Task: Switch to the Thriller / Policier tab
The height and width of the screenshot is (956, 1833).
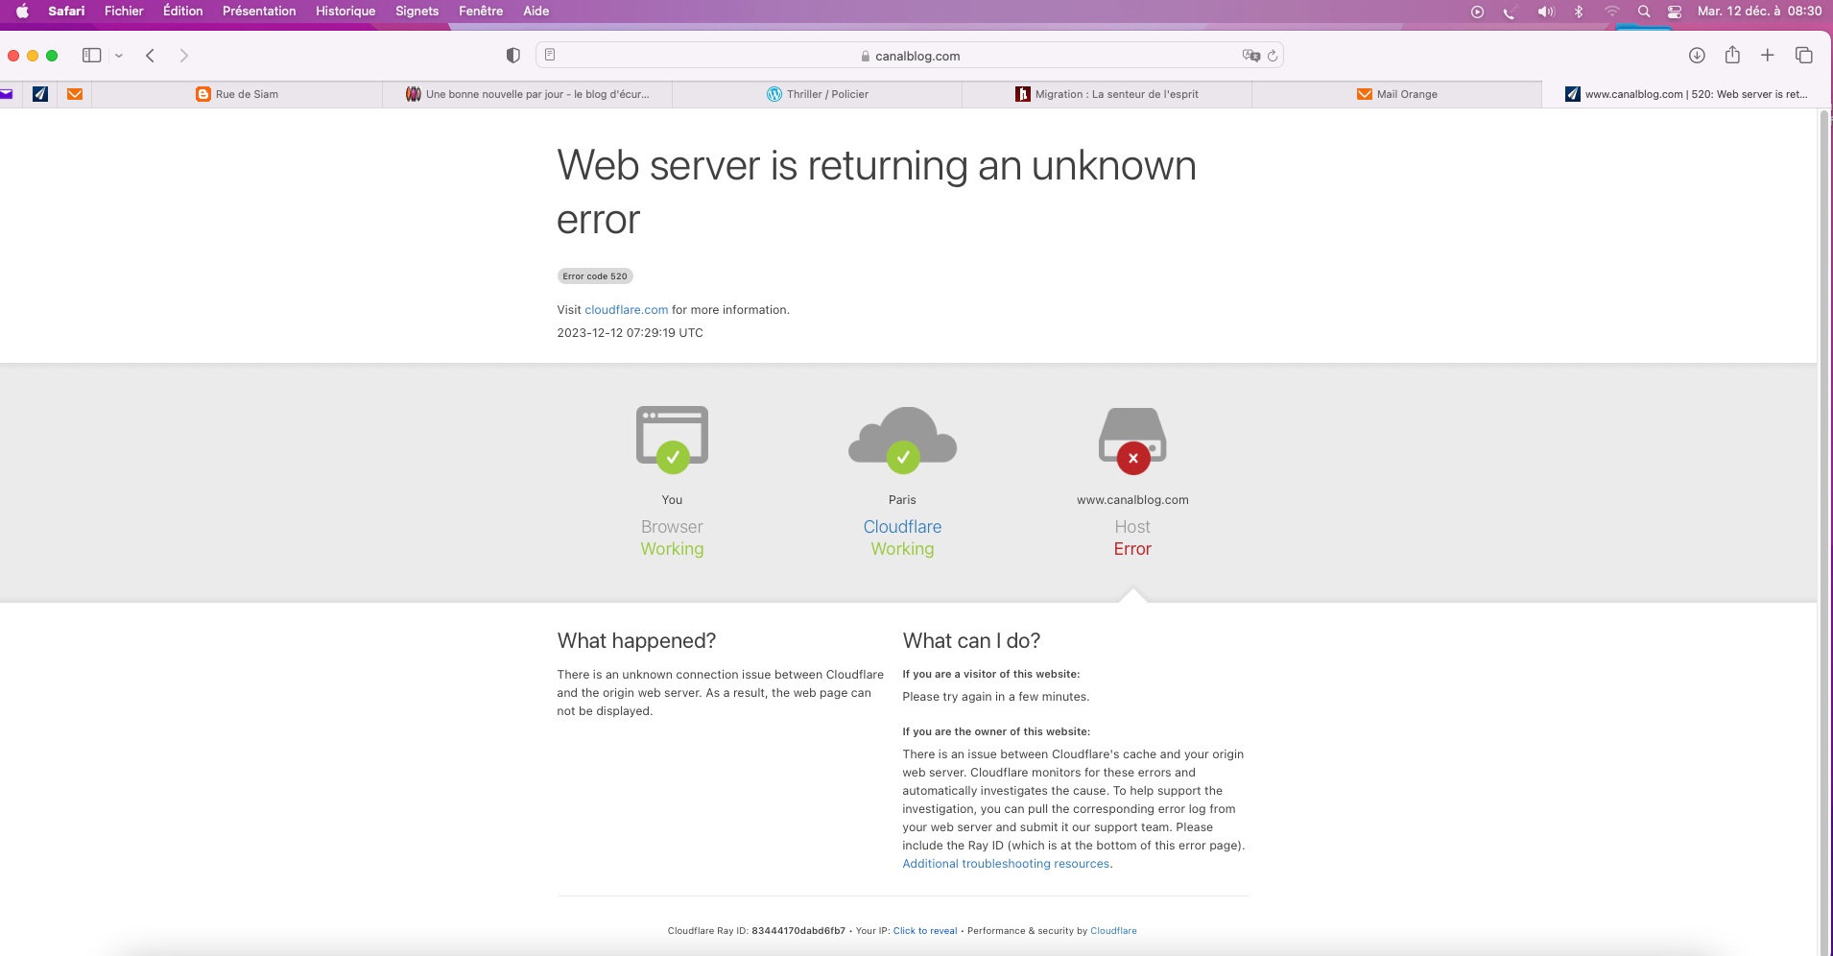Action: [818, 94]
